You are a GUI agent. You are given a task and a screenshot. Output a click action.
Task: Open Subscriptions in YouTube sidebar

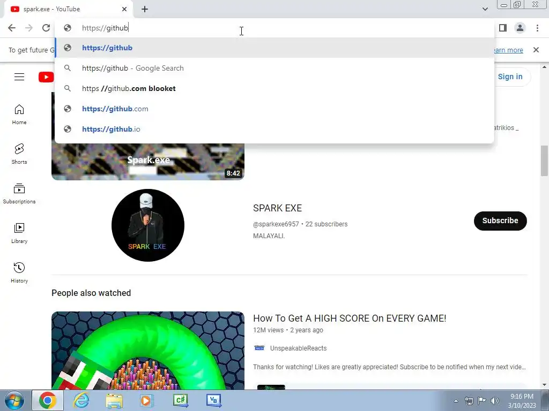tap(19, 194)
